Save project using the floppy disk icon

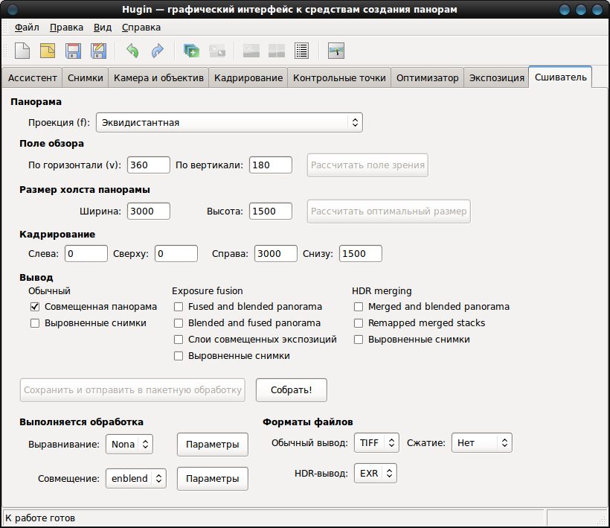click(x=73, y=51)
